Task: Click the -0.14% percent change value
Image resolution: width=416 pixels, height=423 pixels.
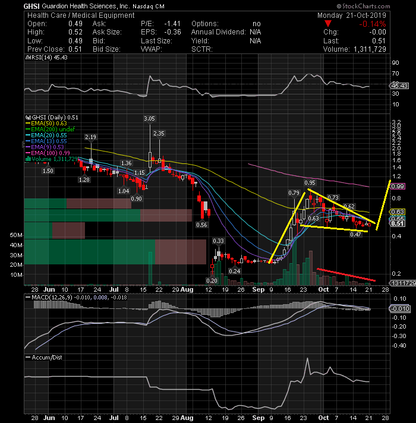Action: tap(373, 24)
